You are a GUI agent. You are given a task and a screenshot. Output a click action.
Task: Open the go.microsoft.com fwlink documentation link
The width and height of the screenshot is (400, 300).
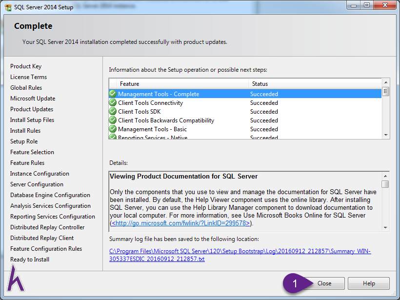click(180, 223)
